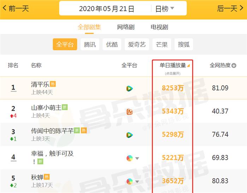
Task: Click the Mango TV icon for 山寨小萌主
Action: [x=129, y=112]
